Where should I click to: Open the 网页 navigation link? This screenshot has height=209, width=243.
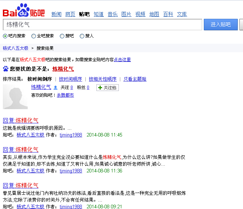click(x=70, y=14)
